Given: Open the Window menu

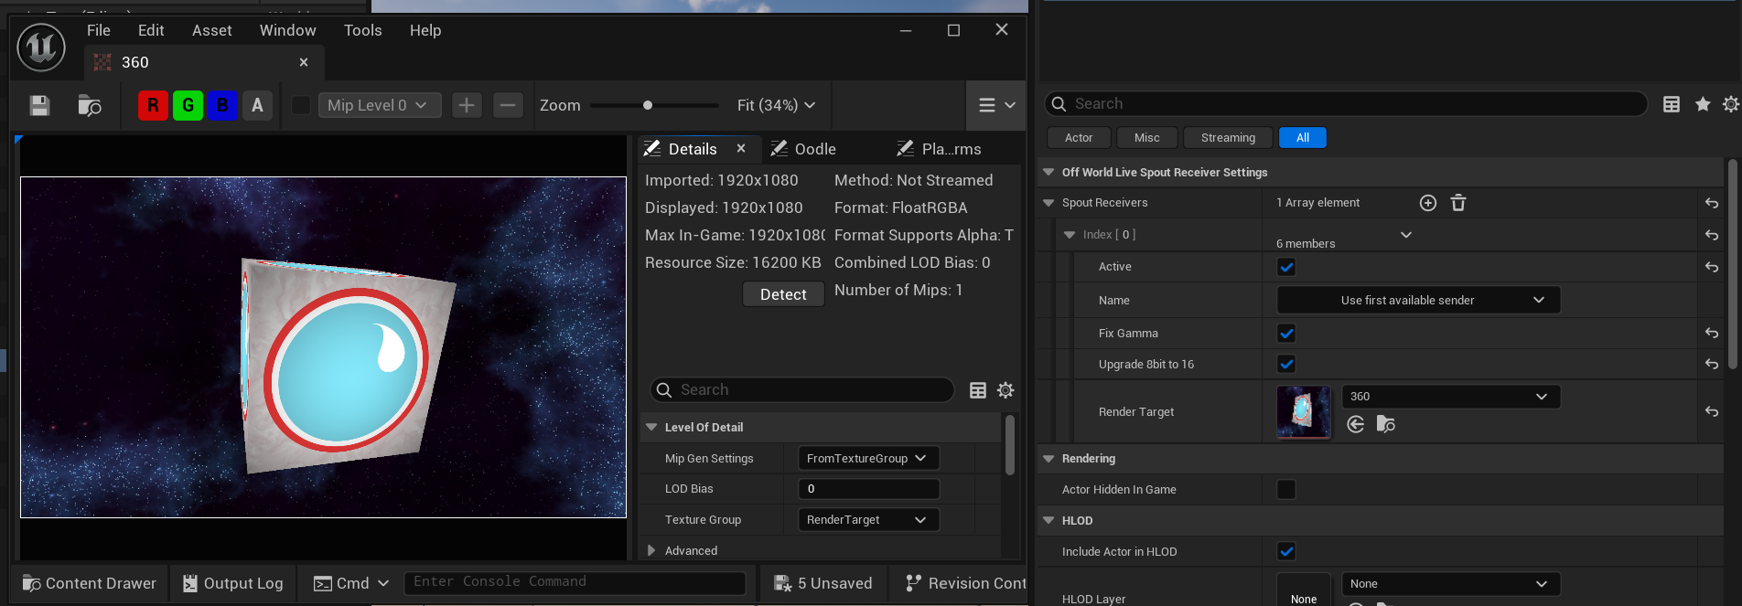Looking at the screenshot, I should pos(287,30).
